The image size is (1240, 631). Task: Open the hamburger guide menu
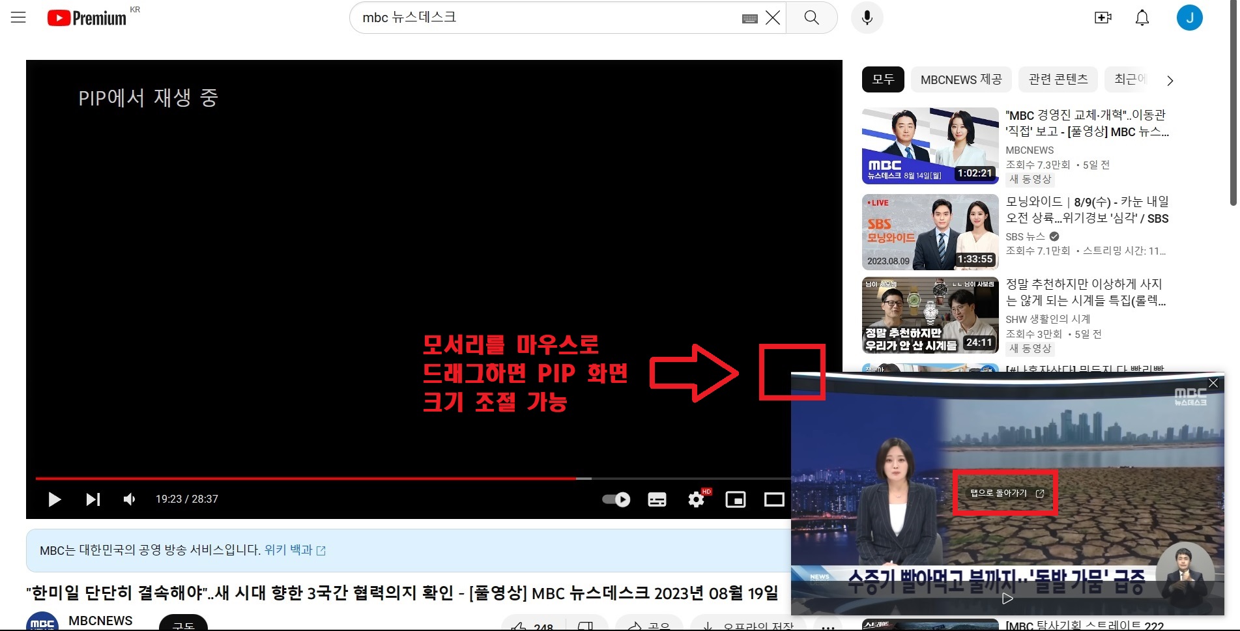(x=18, y=18)
